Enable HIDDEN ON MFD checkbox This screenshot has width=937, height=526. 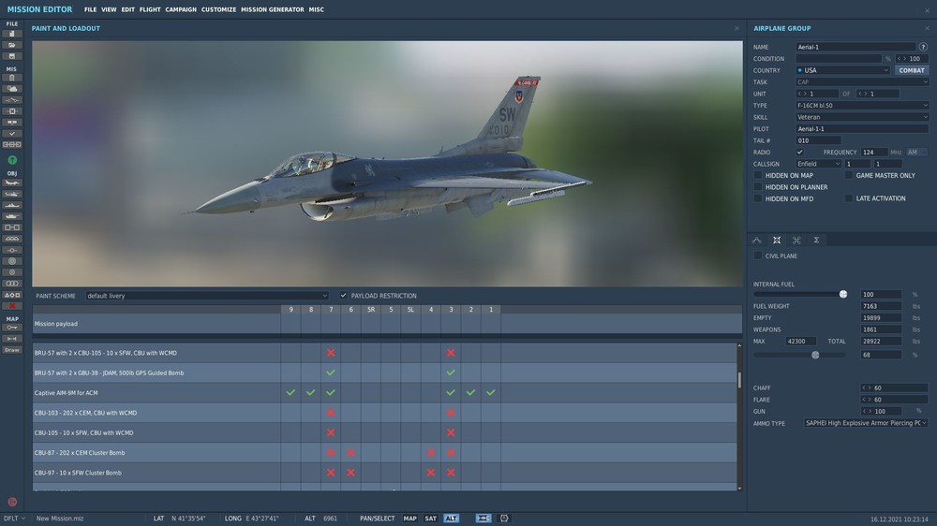point(758,198)
